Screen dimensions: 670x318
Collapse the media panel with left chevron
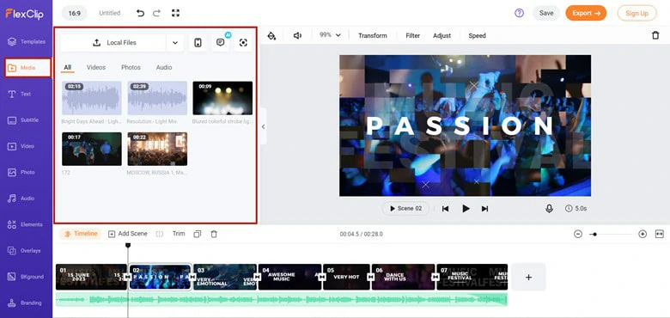point(263,126)
